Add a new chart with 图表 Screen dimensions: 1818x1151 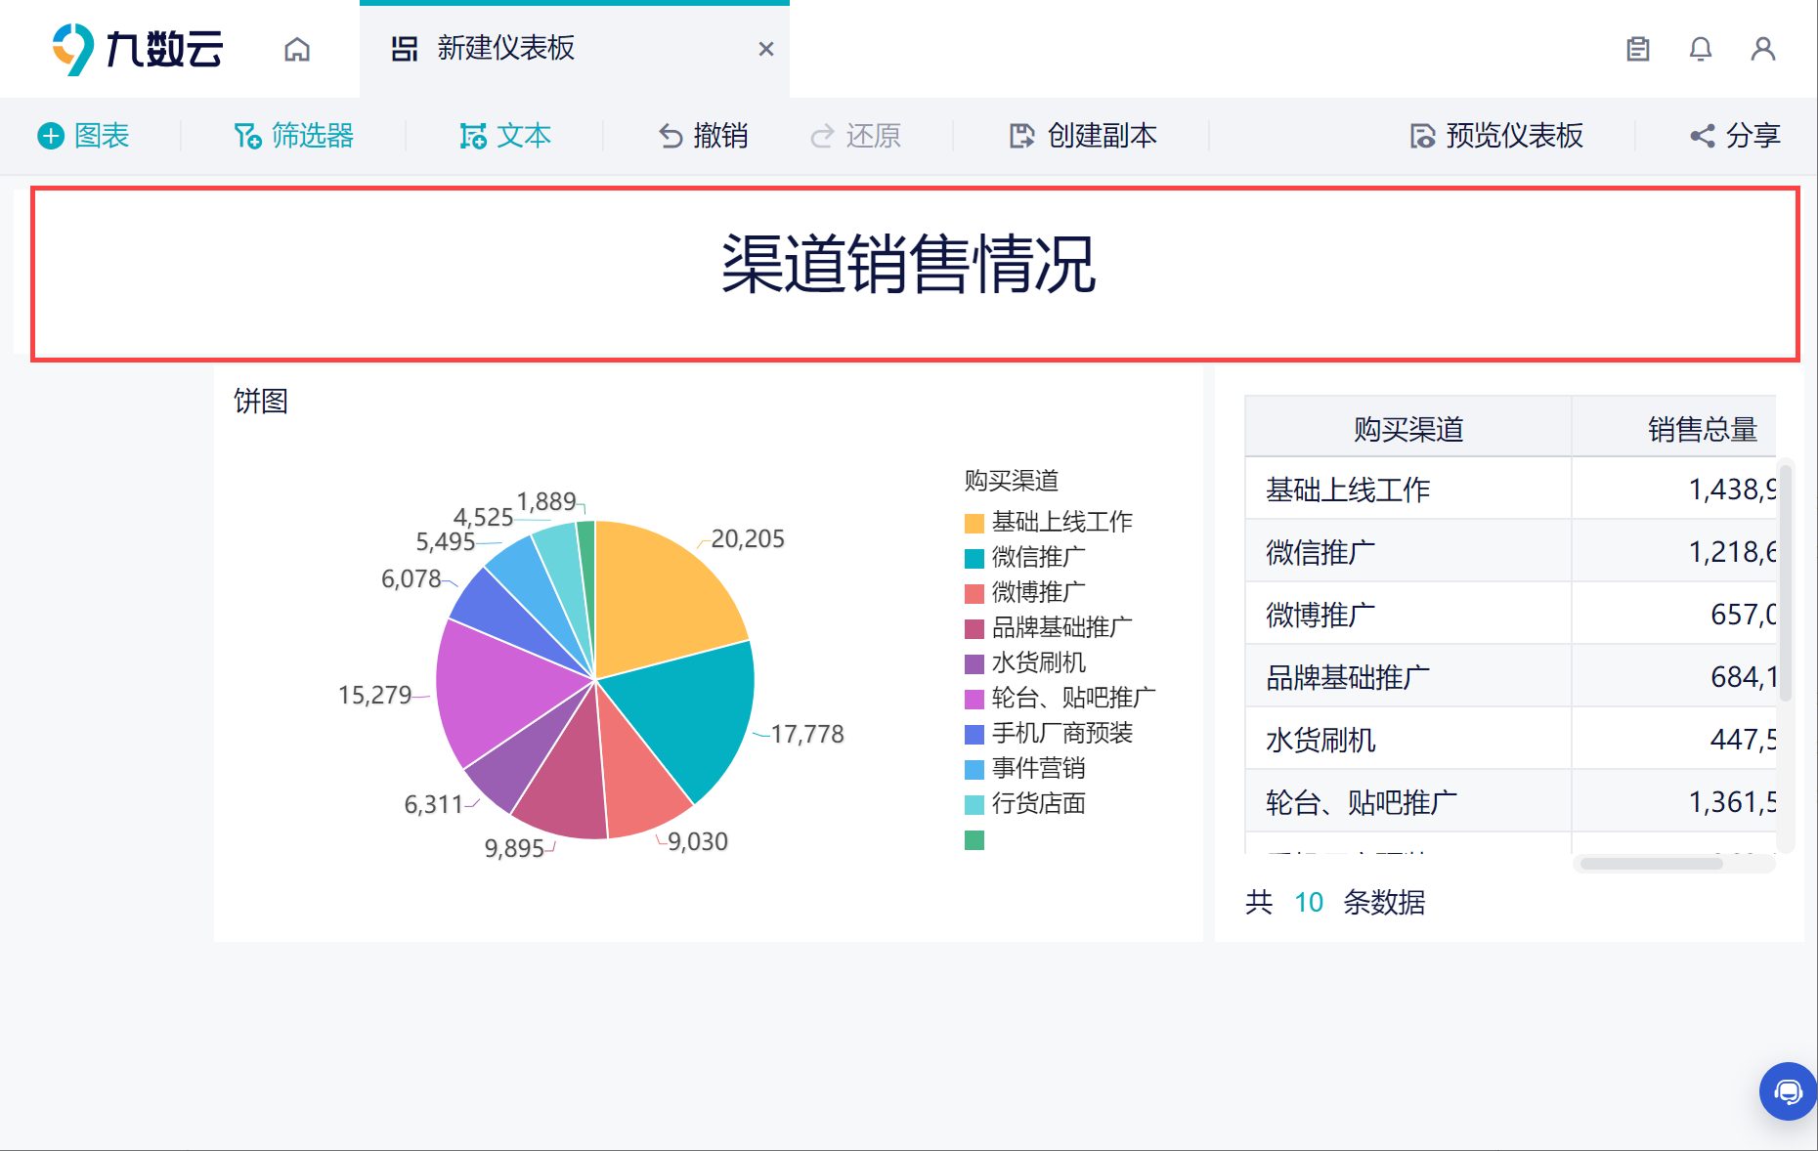click(x=83, y=136)
